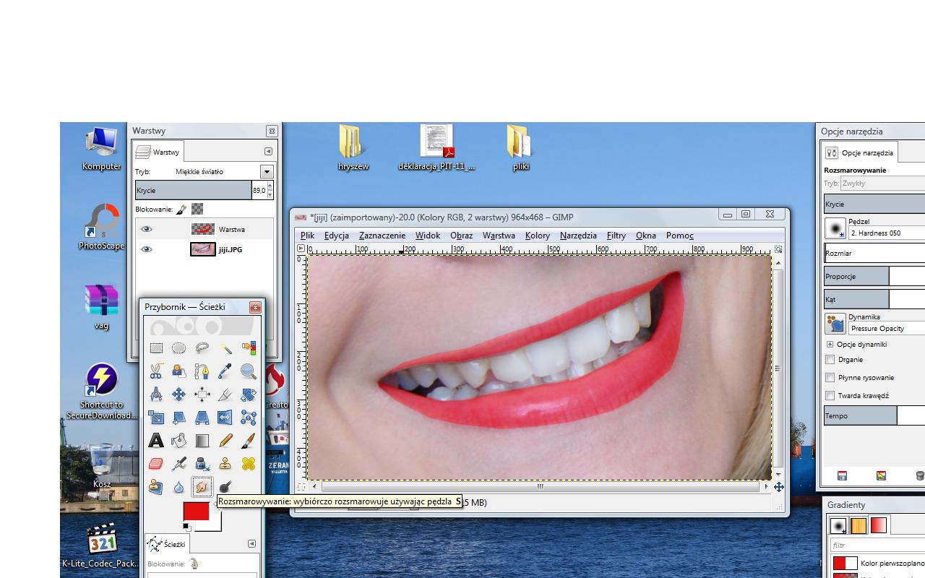Expand Opcje dynamiki section
This screenshot has height=578, width=925.
point(830,345)
